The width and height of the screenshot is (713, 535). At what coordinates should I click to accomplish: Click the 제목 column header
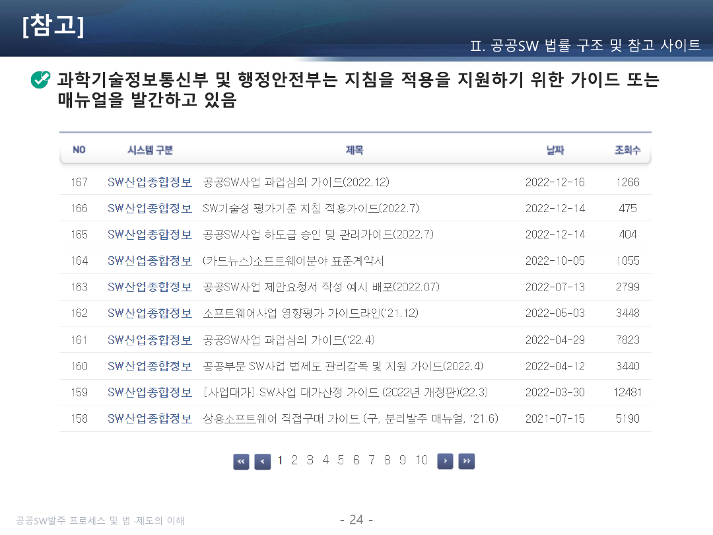point(355,151)
